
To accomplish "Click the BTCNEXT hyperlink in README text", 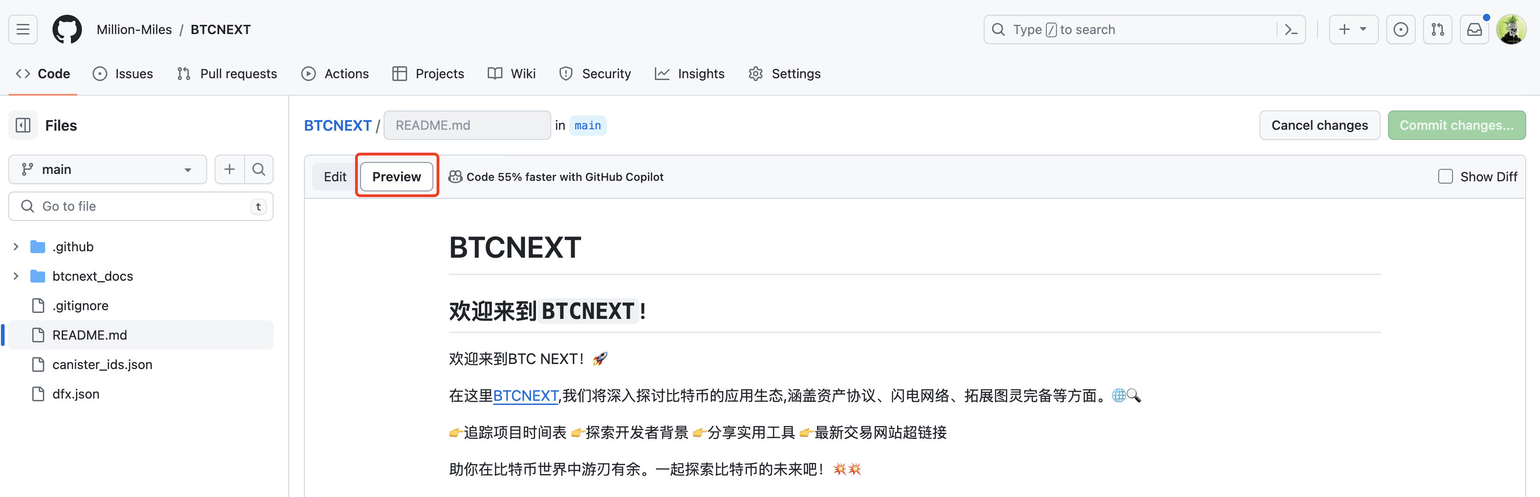I will [x=525, y=395].
